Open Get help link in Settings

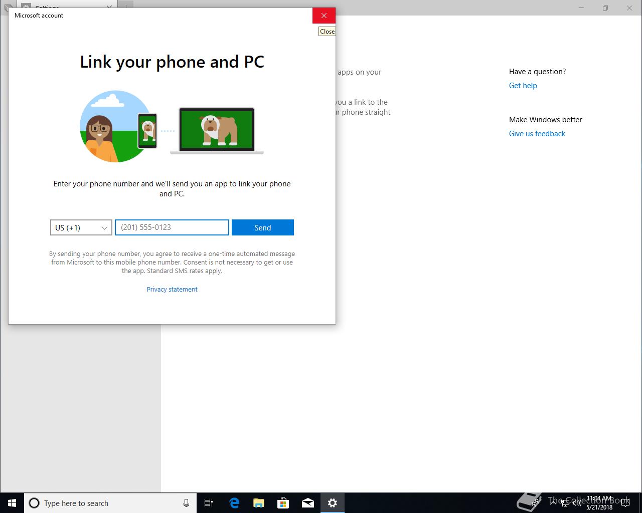[523, 86]
